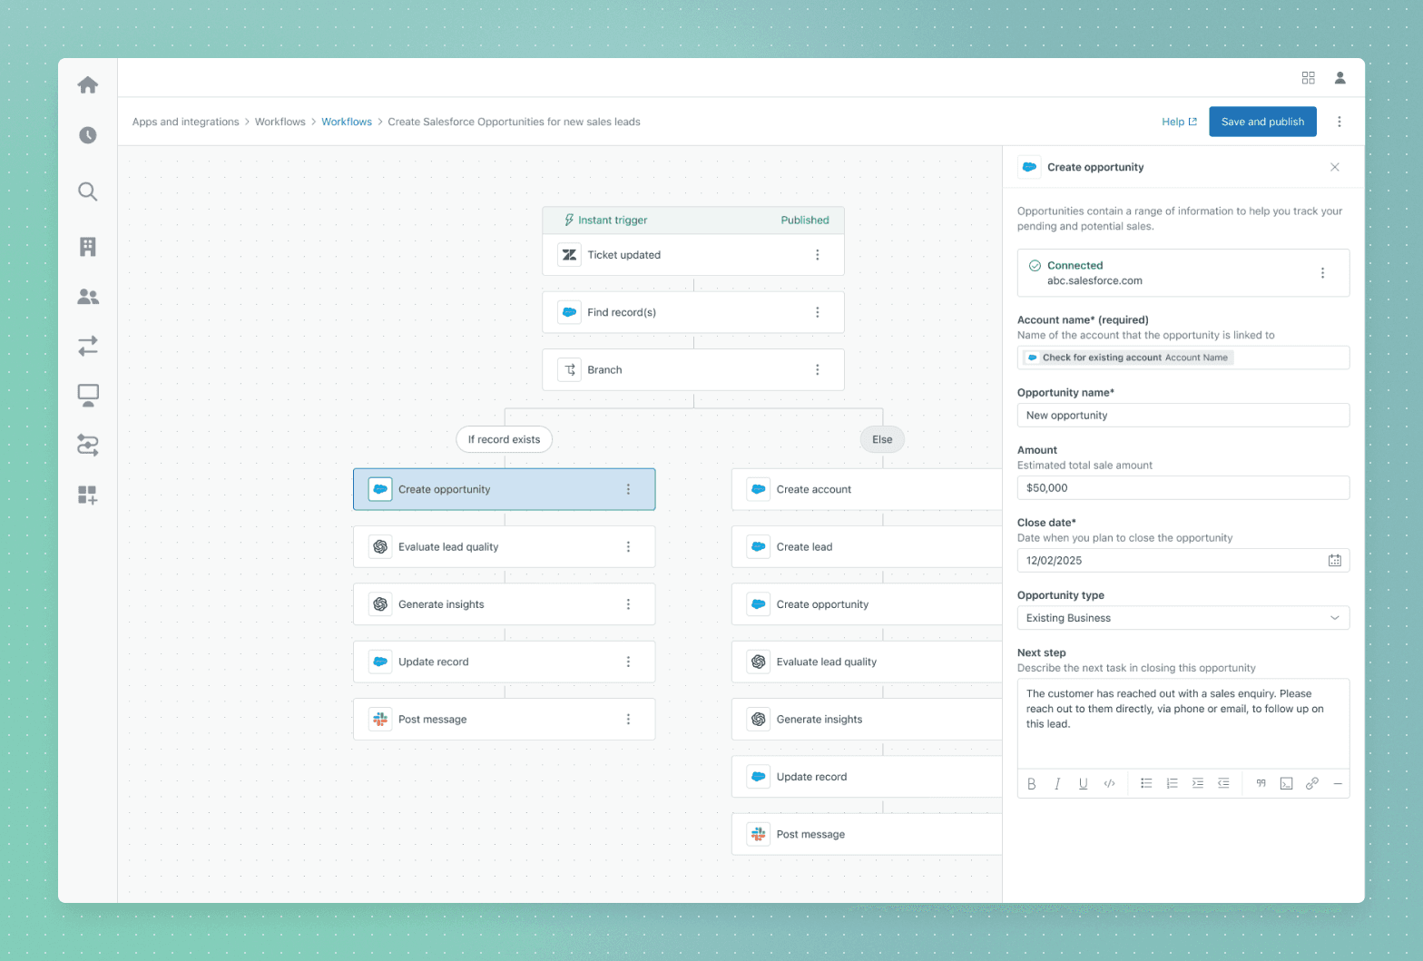This screenshot has width=1423, height=961.
Task: Select the Branch step
Action: point(693,370)
